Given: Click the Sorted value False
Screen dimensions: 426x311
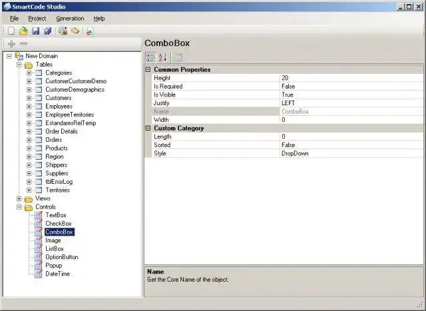Looking at the screenshot, I should pos(351,145).
